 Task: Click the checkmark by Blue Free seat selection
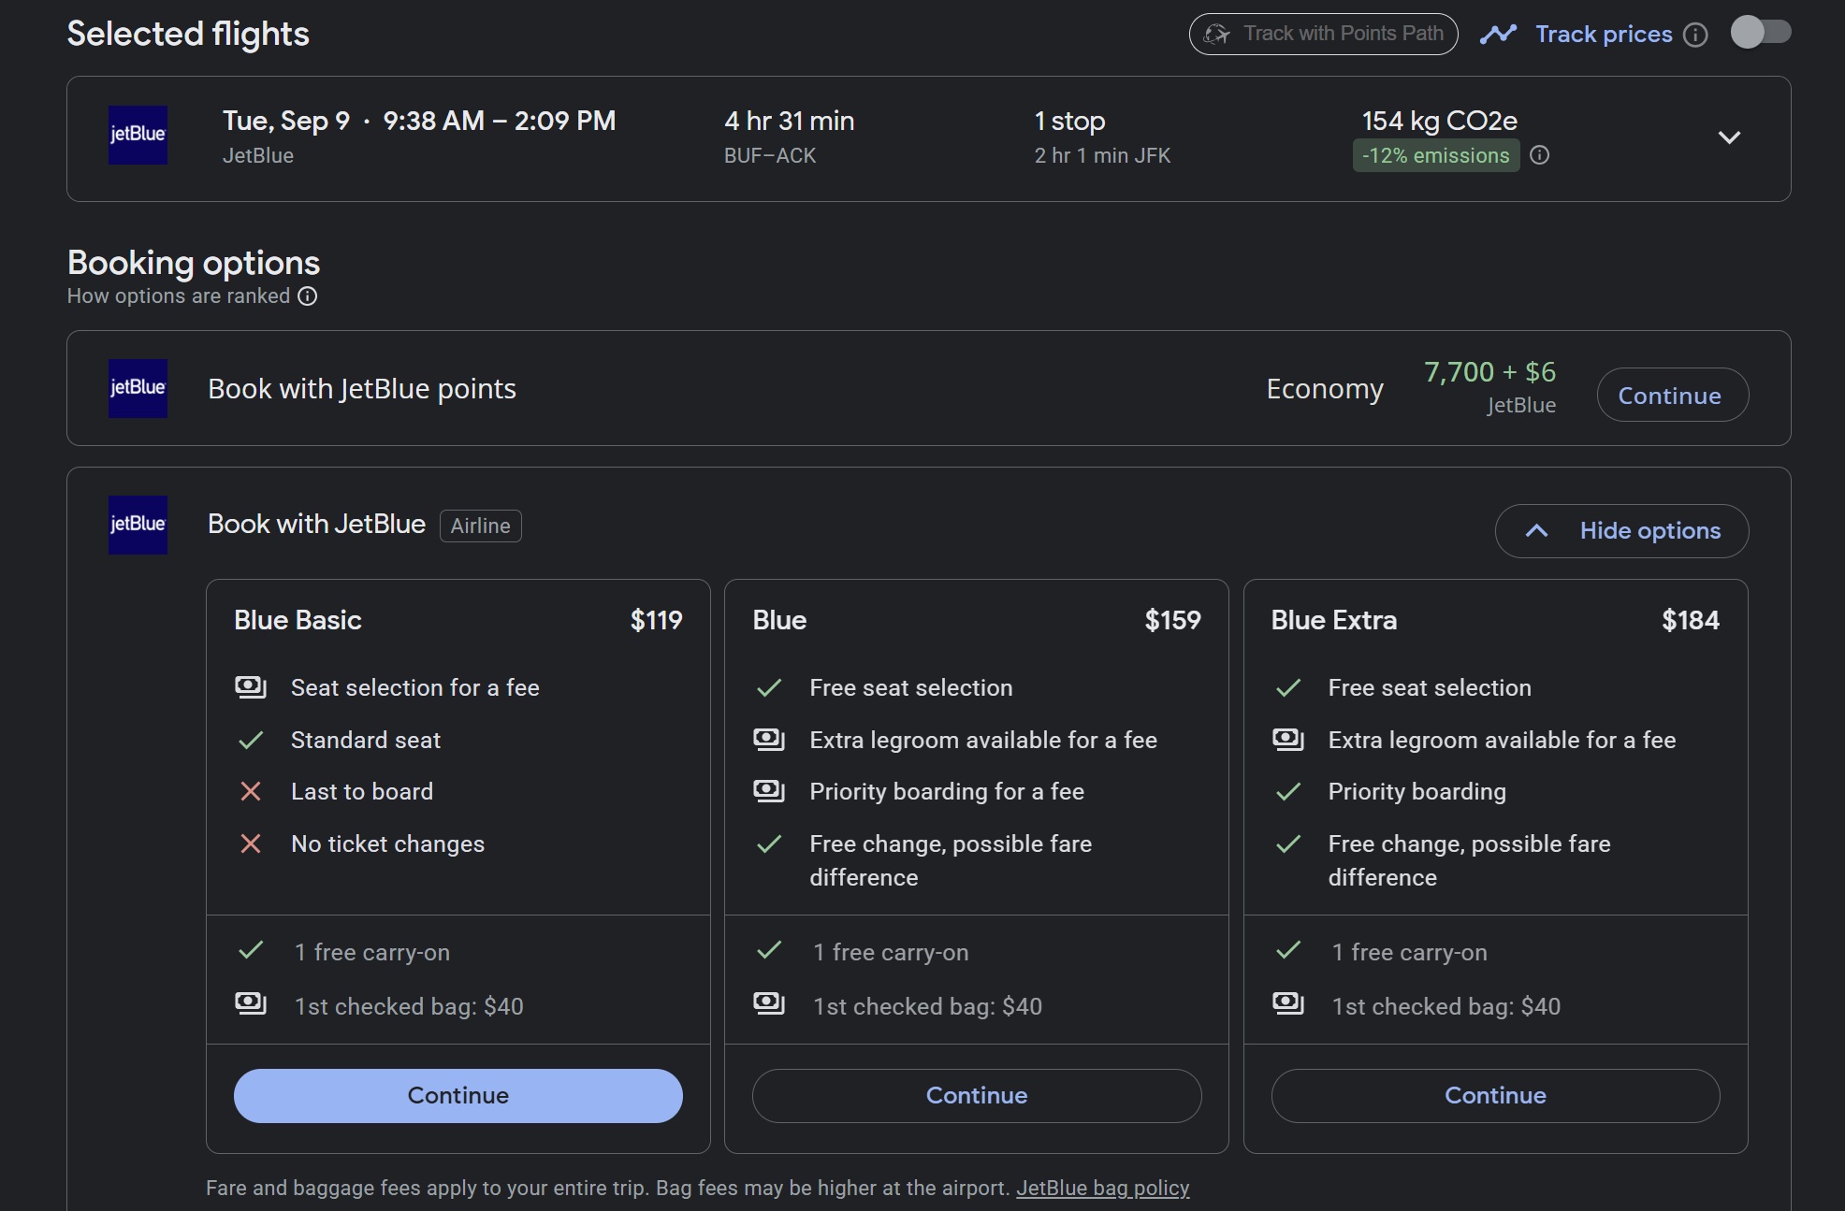click(x=769, y=688)
